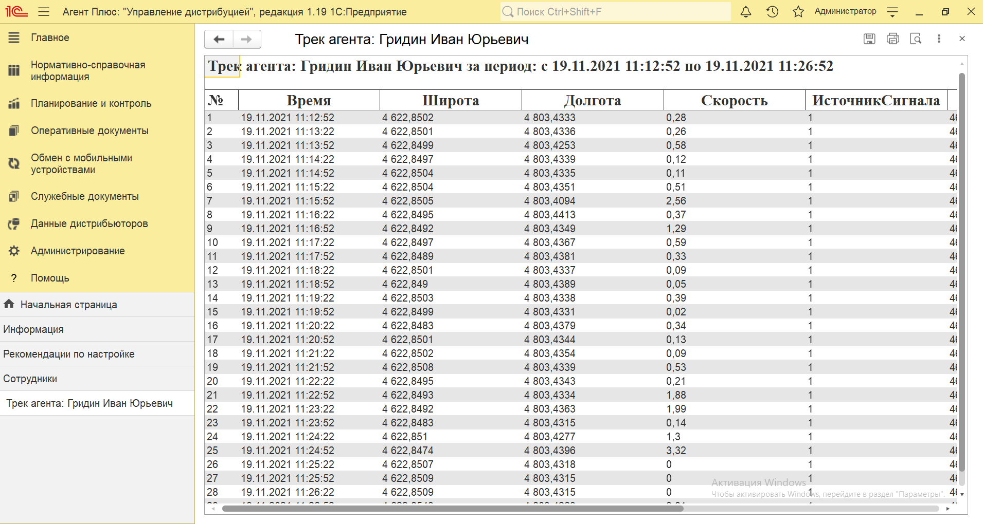This screenshot has height=524, width=983.
Task: Open Обмен с мобильными устройствами section
Action: 81,163
